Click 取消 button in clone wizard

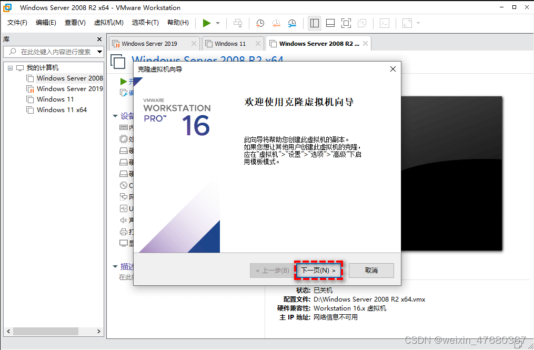coord(371,270)
